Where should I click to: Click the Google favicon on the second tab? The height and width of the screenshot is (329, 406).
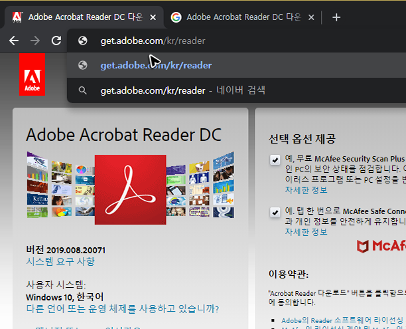coord(176,17)
